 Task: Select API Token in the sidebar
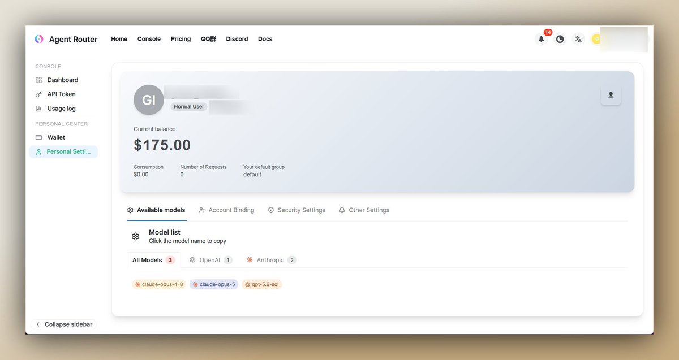tap(63, 94)
